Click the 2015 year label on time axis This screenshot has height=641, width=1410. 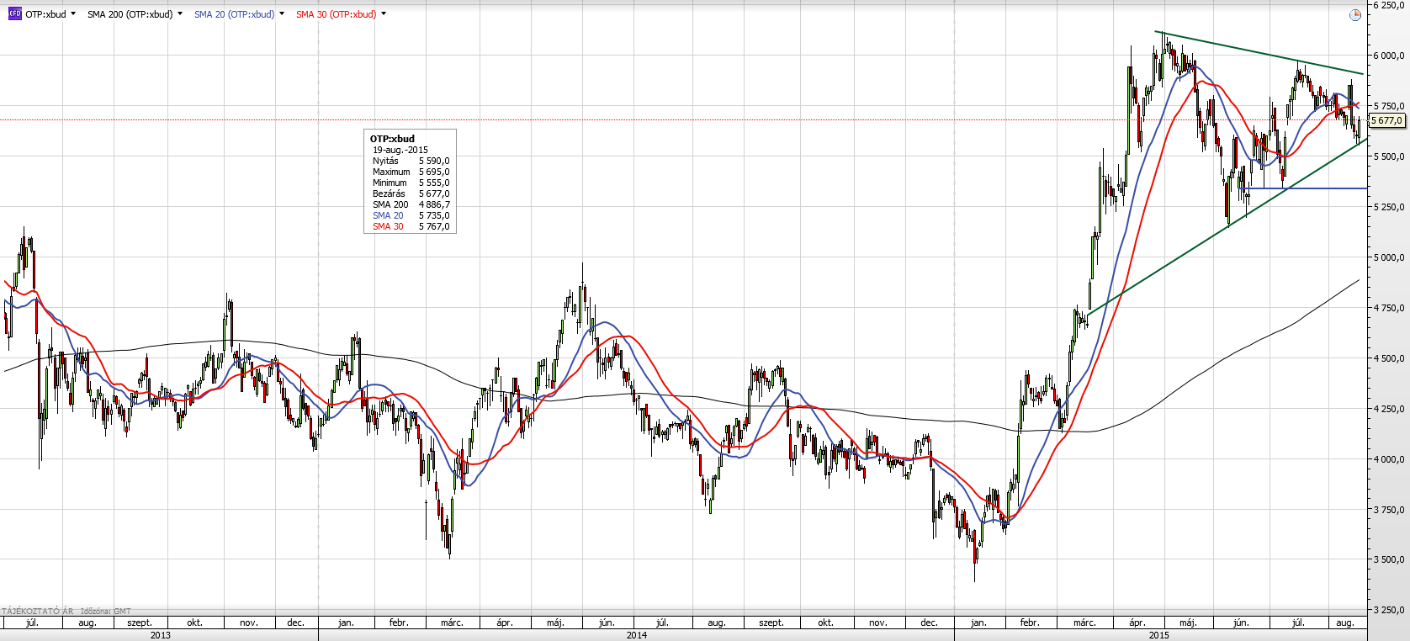1159,635
